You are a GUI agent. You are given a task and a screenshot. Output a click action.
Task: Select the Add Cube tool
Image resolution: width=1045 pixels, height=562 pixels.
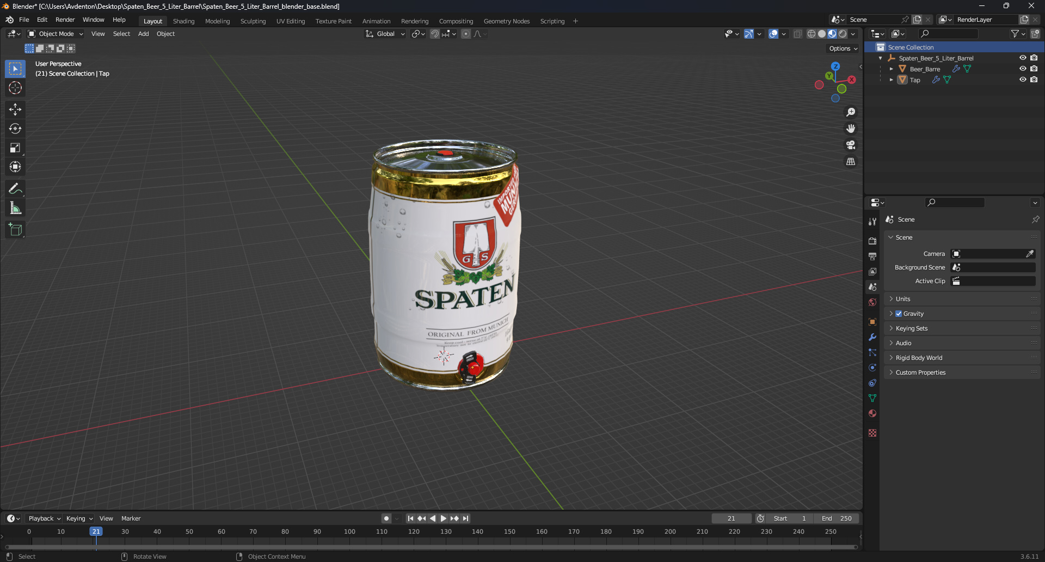15,230
